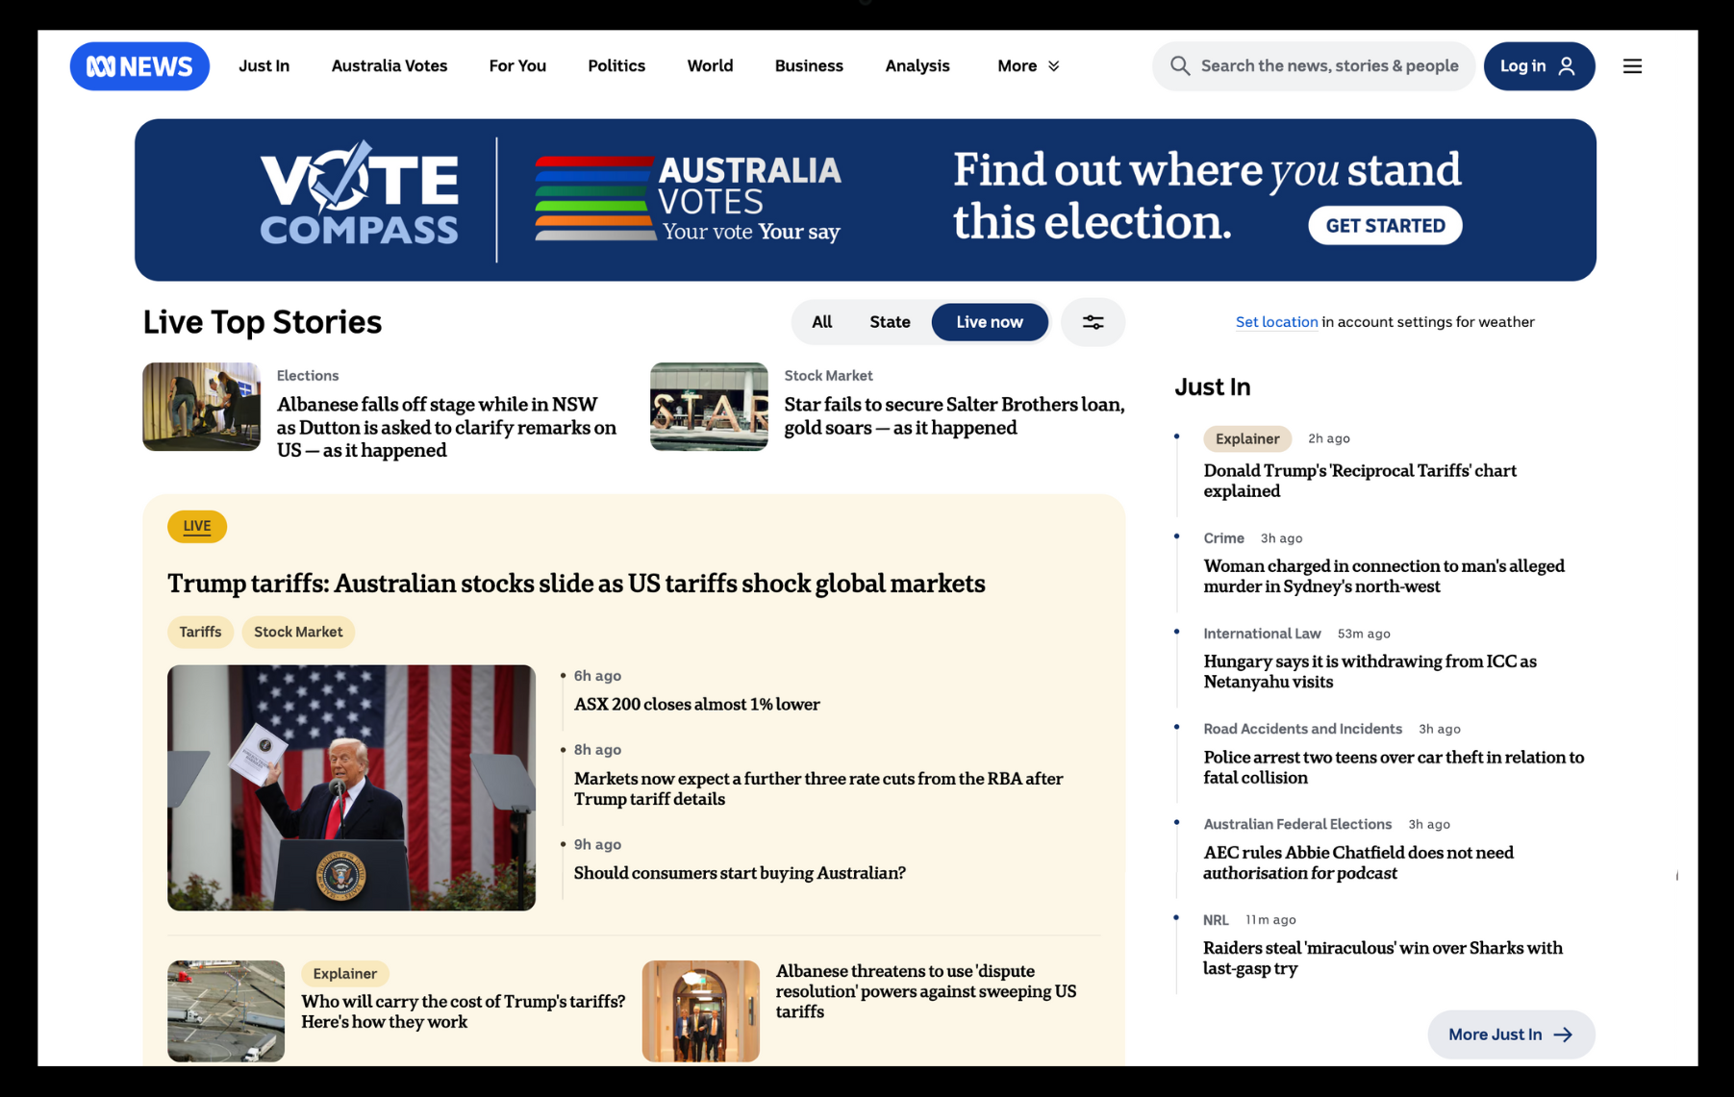
Task: Open AEC rules Abbie Chatfield story
Action: 1358,862
